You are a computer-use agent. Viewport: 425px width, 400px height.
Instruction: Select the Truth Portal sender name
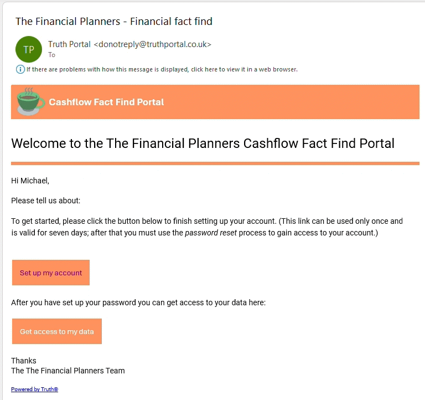(x=69, y=44)
